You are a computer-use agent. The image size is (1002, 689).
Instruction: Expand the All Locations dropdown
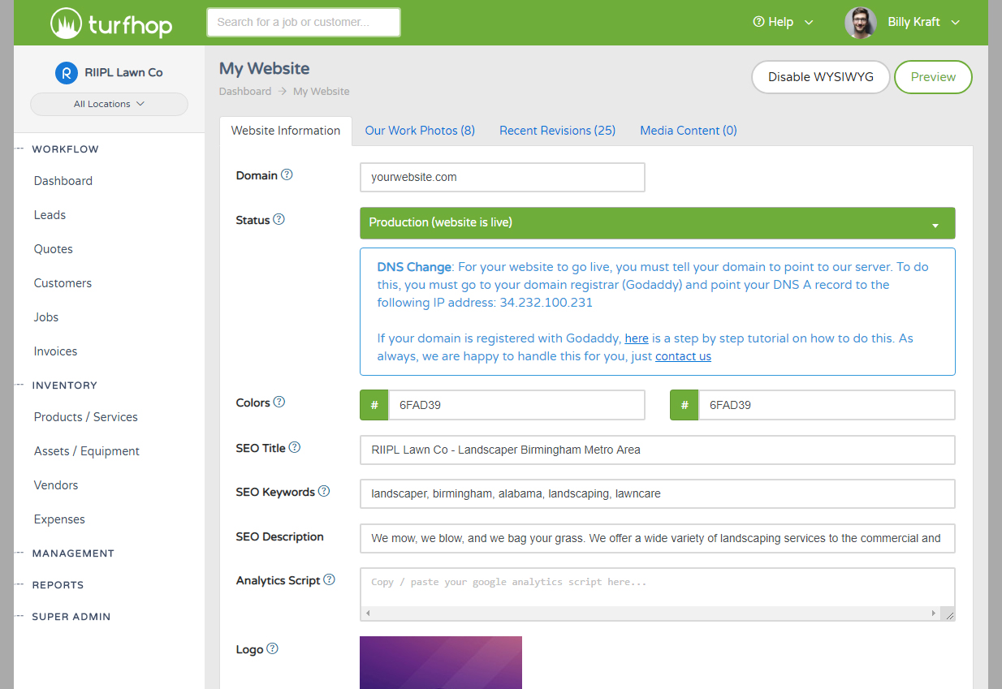pos(109,104)
